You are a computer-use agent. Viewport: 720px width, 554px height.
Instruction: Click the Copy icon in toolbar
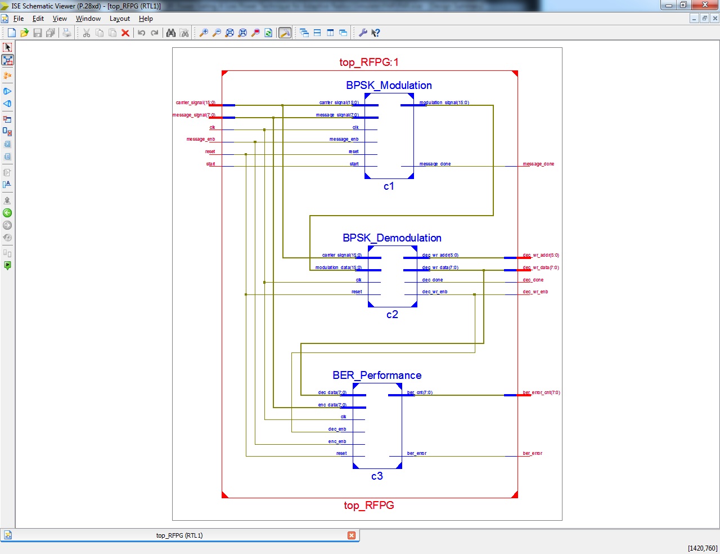(x=100, y=33)
